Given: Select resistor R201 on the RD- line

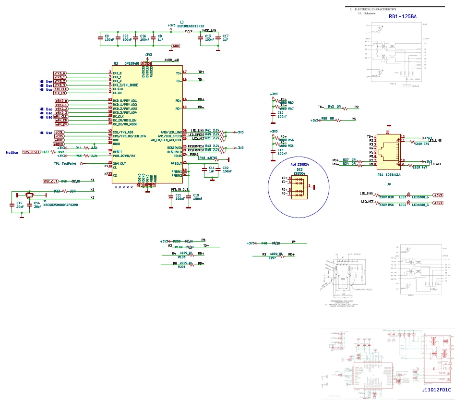Looking at the screenshot, I should [x=191, y=265].
